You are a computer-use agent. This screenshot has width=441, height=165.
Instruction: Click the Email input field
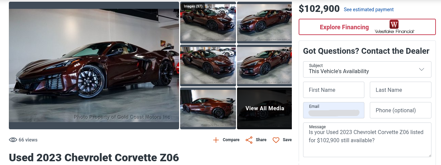click(x=334, y=110)
